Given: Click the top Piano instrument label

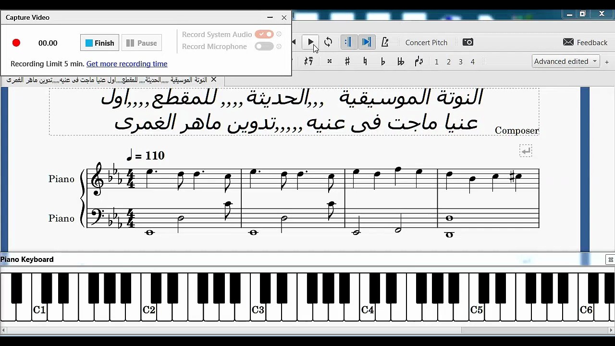Looking at the screenshot, I should tap(61, 179).
